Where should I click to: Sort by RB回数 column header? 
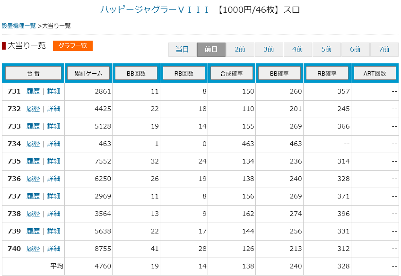click(x=184, y=73)
